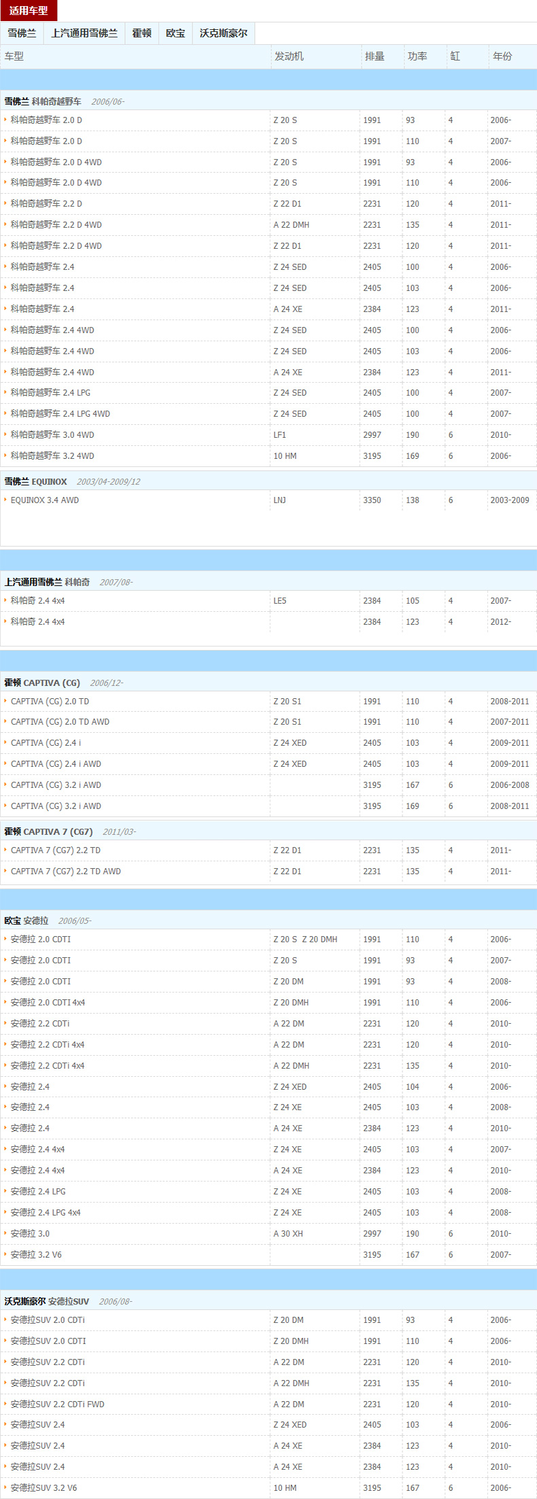Switch to the 上汽通用雪佛兰 tab

[84, 33]
